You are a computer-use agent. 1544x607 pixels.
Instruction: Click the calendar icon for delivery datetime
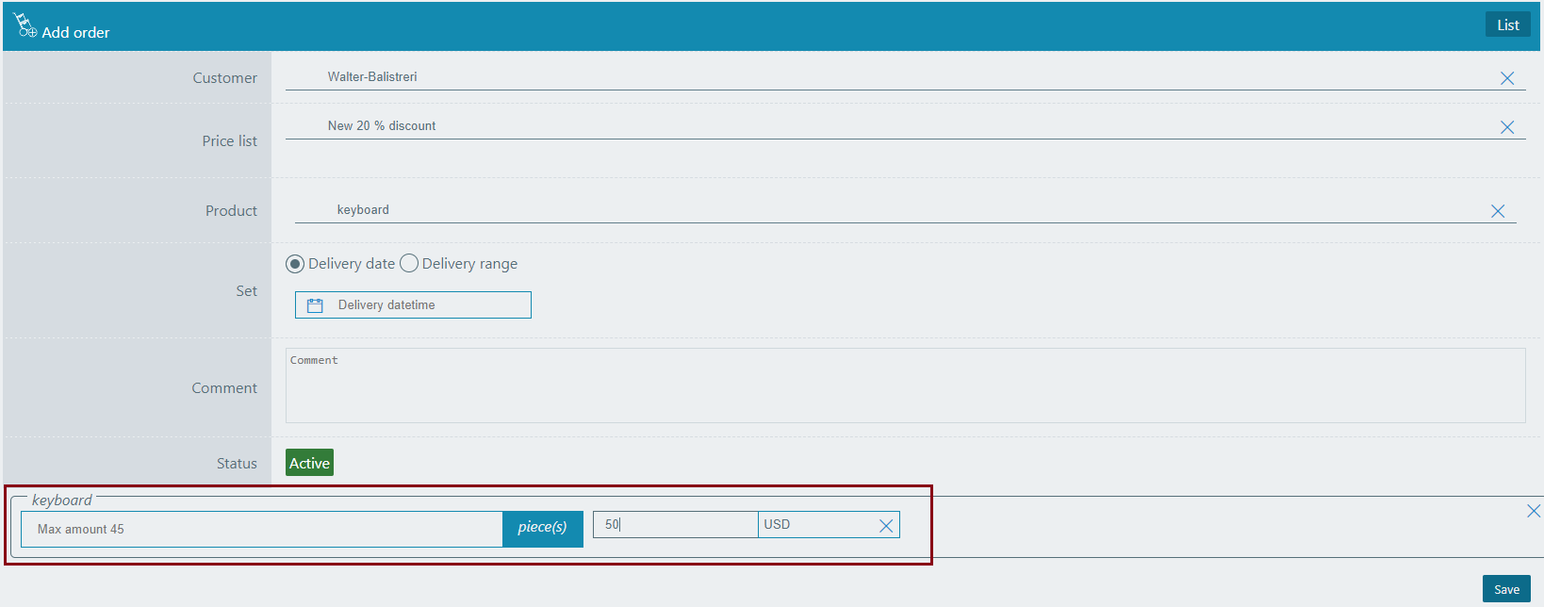click(315, 305)
